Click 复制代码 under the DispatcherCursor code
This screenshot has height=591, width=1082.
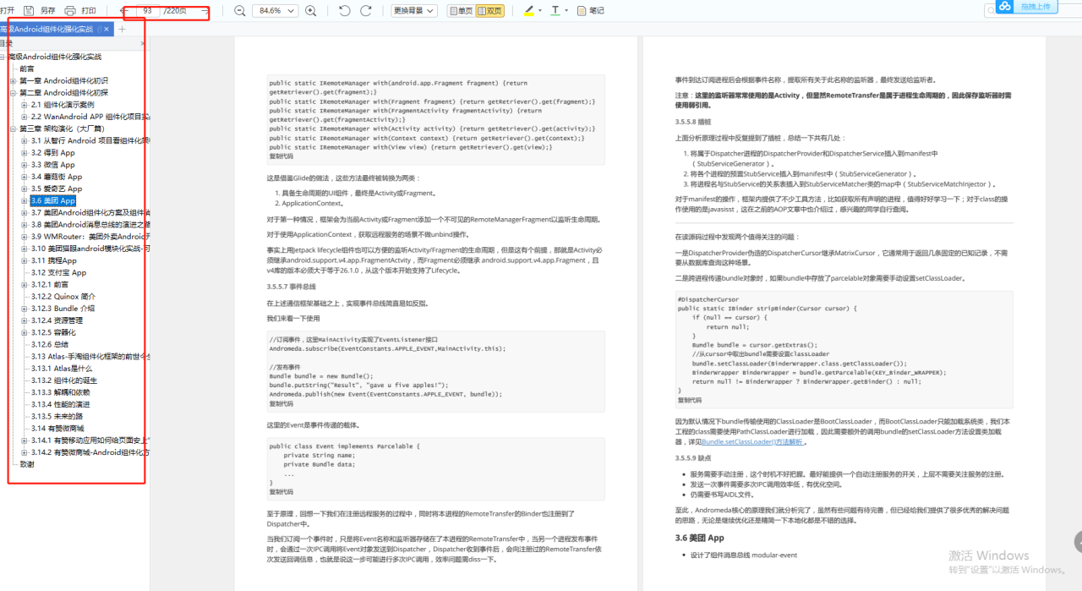pos(690,400)
